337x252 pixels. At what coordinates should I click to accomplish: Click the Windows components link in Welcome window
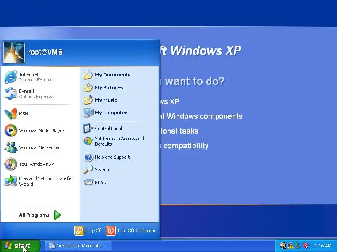coord(201,116)
